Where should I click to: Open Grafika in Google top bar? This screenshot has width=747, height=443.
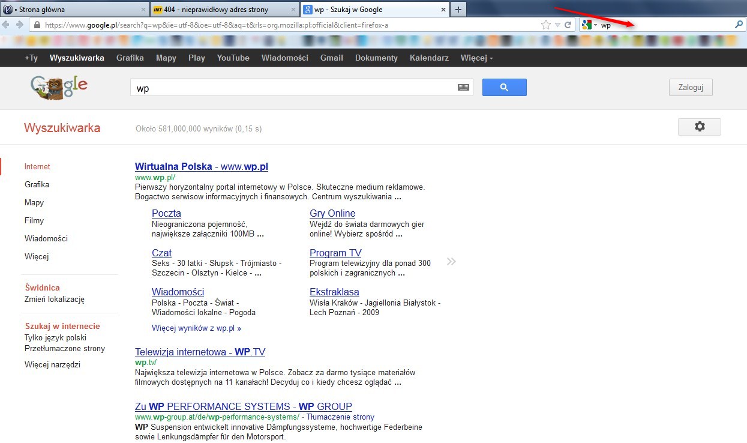click(x=130, y=58)
